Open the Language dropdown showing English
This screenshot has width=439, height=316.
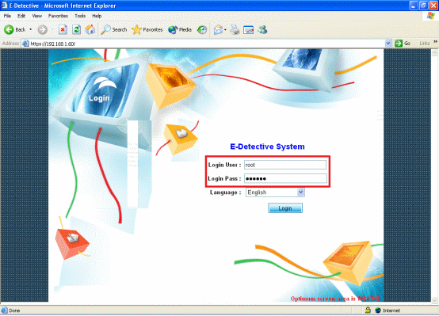[x=275, y=192]
